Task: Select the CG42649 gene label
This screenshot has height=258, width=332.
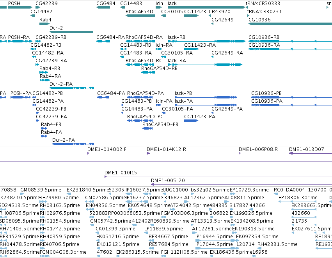Action: coord(222,19)
